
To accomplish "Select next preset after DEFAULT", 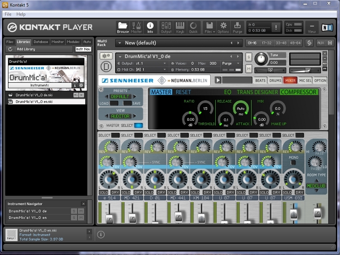I will pos(135,96).
